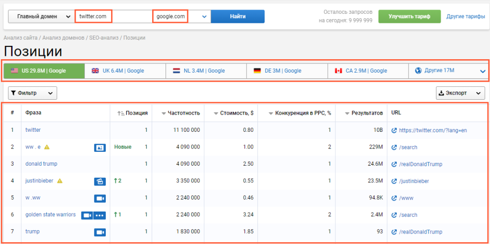The image size is (490, 244).
Task: Open external link icon beside /www
Action: pyautogui.click(x=394, y=198)
